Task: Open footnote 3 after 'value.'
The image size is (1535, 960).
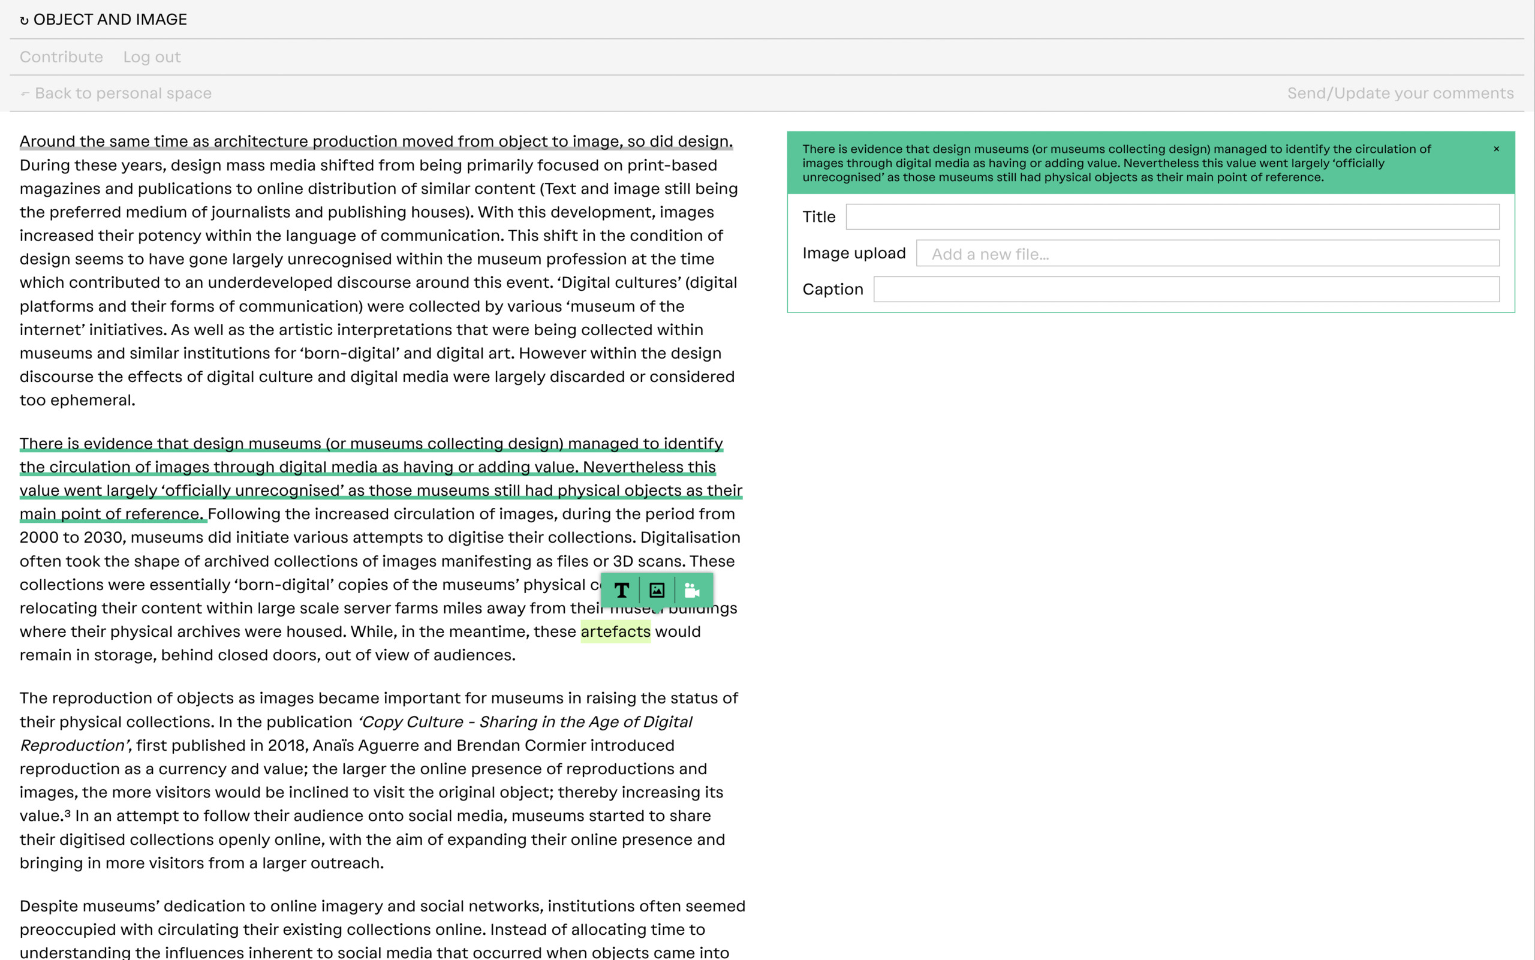Action: click(67, 813)
